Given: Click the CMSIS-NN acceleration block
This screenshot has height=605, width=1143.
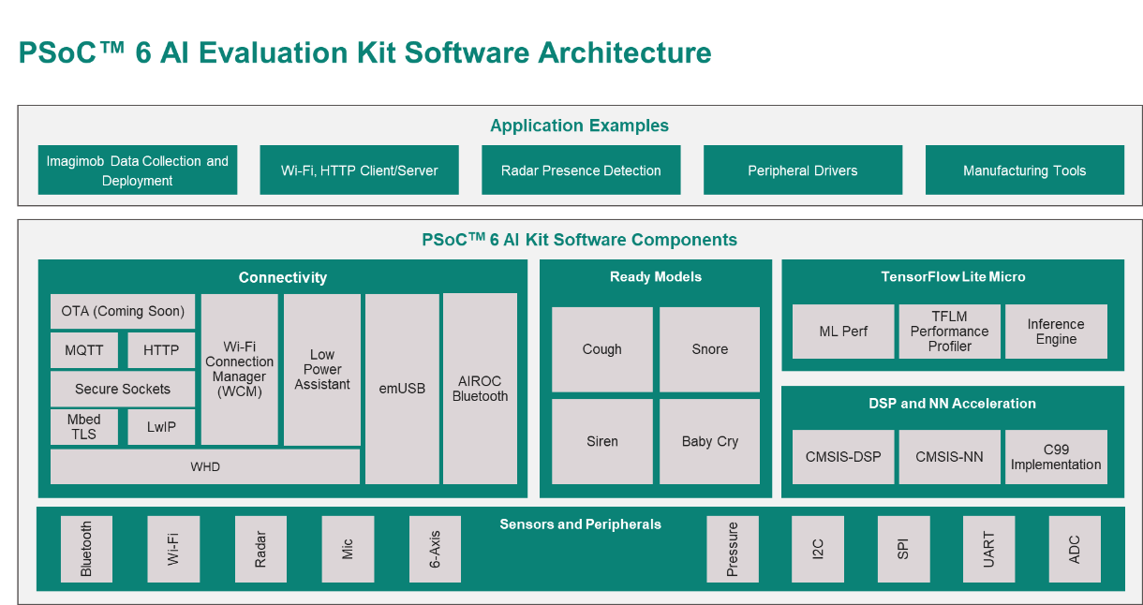Looking at the screenshot, I should pyautogui.click(x=949, y=457).
